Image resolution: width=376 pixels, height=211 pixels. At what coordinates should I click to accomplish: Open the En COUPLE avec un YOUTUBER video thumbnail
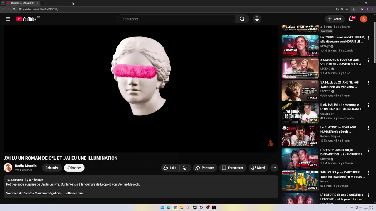click(300, 45)
